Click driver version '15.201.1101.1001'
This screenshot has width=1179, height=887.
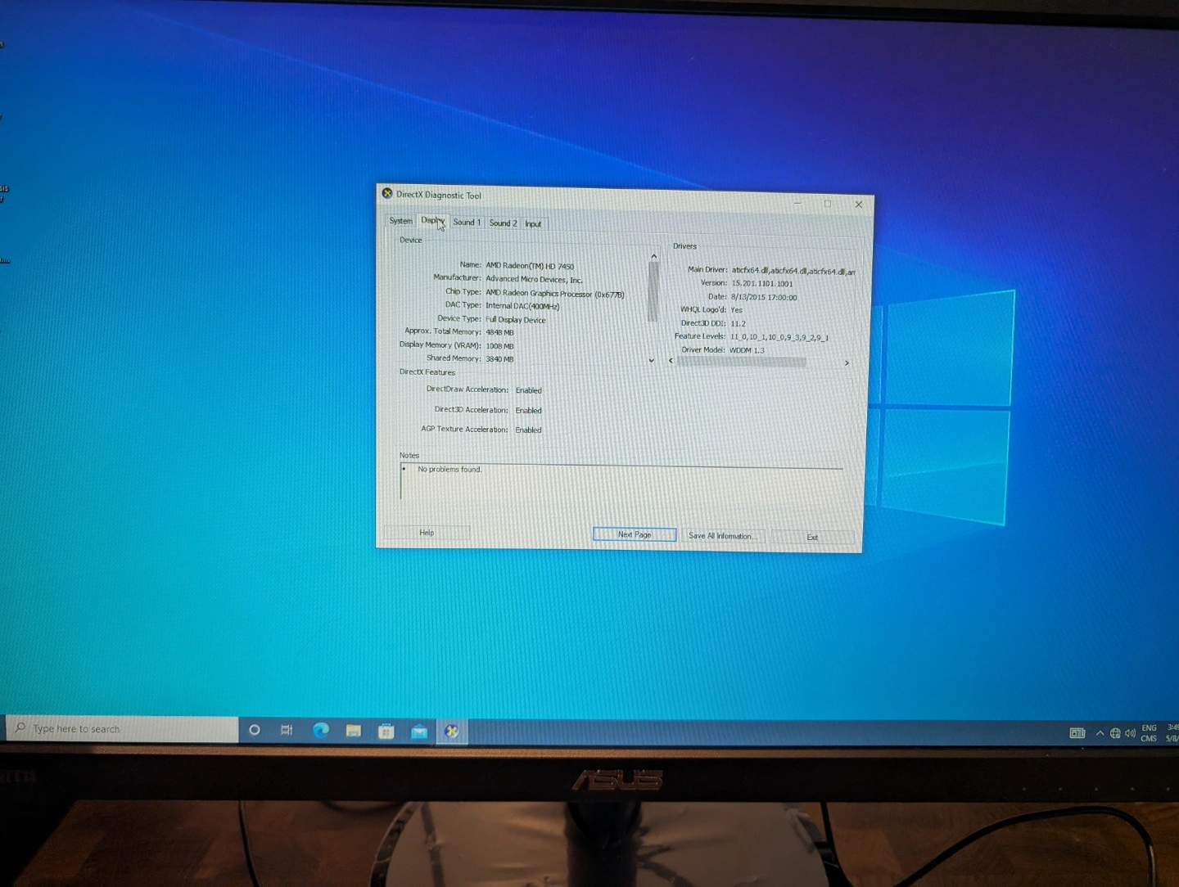tap(762, 284)
